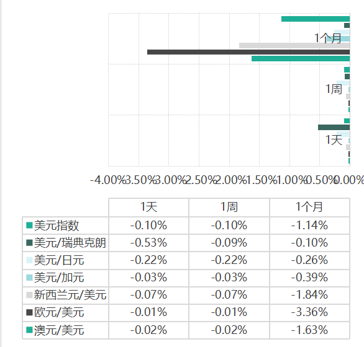
Task: Click the 美元/日元 legend color swatch
Action: (x=29, y=260)
